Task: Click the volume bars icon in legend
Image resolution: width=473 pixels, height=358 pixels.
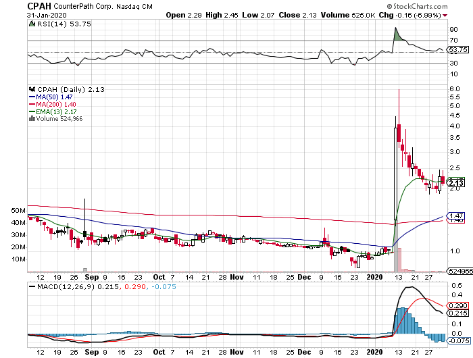Action: [30, 119]
